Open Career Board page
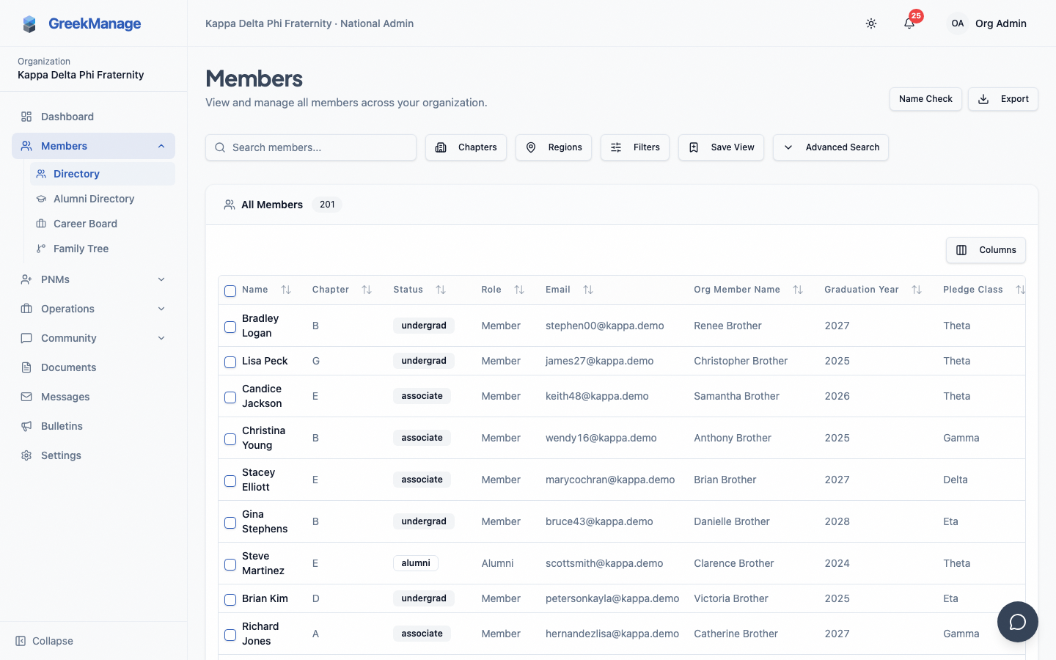 coord(103,224)
